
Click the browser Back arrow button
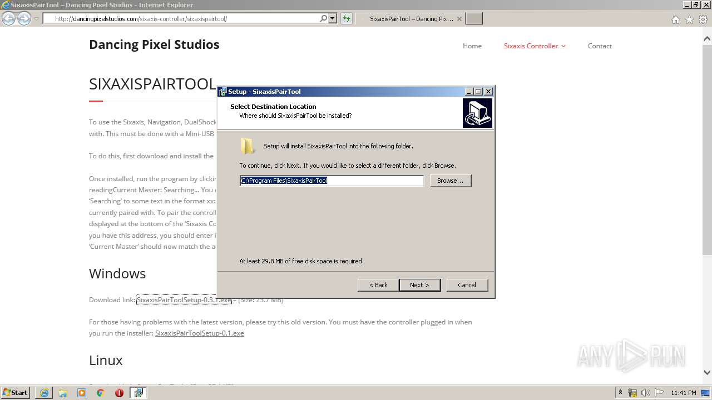(x=8, y=19)
